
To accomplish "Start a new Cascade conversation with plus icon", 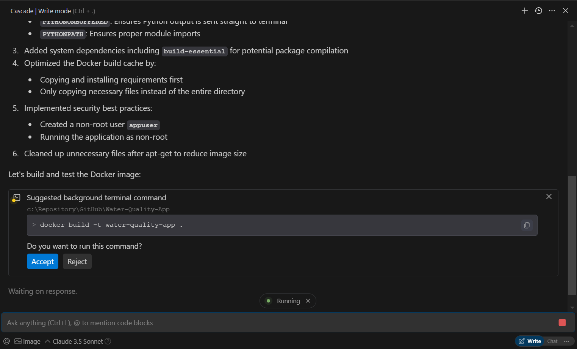I will [524, 11].
